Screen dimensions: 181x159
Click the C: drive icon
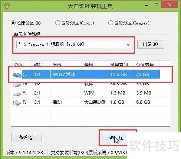[17, 74]
